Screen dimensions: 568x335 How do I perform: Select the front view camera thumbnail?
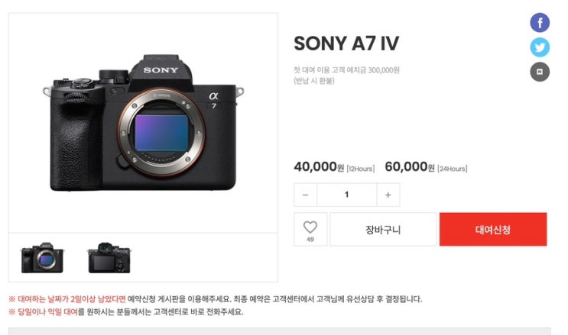42,258
